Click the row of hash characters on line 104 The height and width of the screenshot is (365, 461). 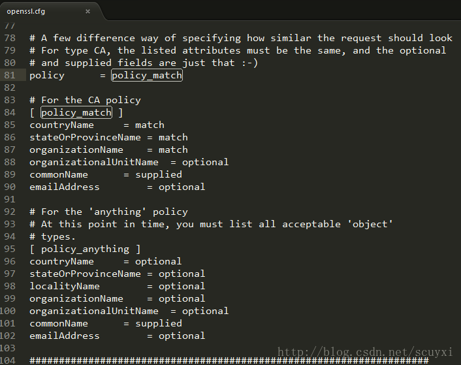click(x=229, y=360)
